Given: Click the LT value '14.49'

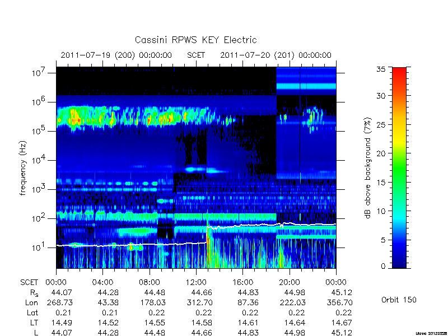Looking at the screenshot, I should [x=62, y=323].
